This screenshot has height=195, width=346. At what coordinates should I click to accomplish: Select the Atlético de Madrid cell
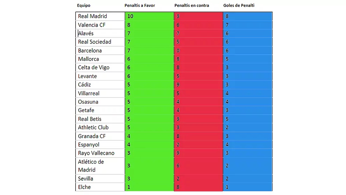pos(100,166)
